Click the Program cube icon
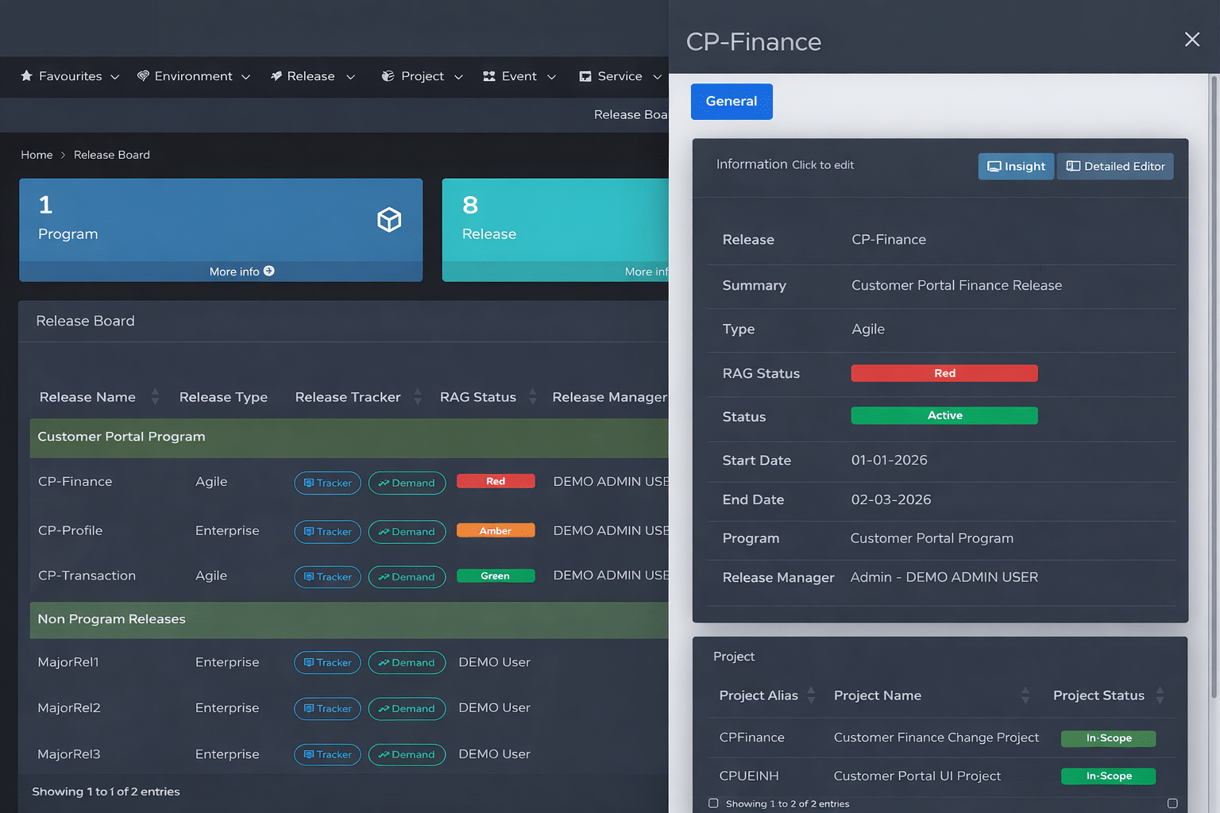The height and width of the screenshot is (813, 1220). 388,220
